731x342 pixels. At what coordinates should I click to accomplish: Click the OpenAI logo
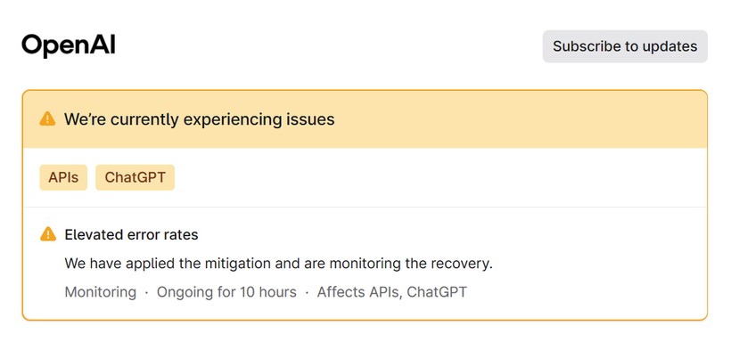(69, 45)
